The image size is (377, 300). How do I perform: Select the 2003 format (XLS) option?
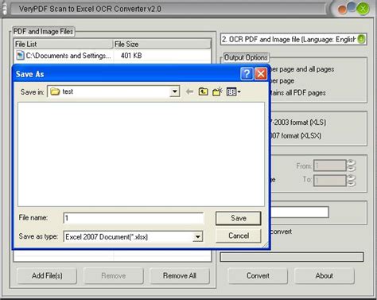pos(297,123)
